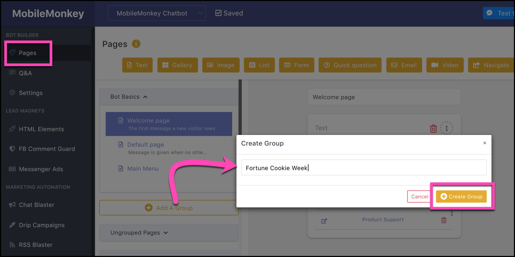Add a Quick question widget

(350, 65)
